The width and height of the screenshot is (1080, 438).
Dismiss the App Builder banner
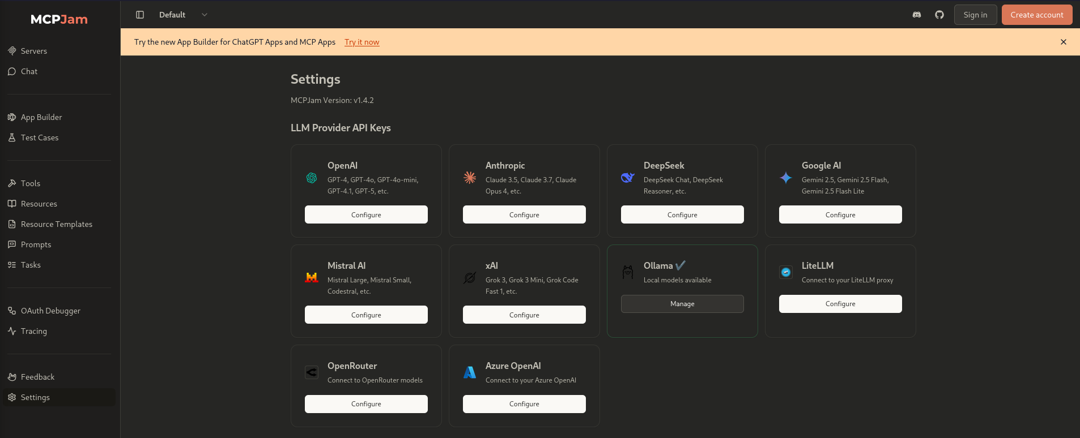pos(1064,42)
